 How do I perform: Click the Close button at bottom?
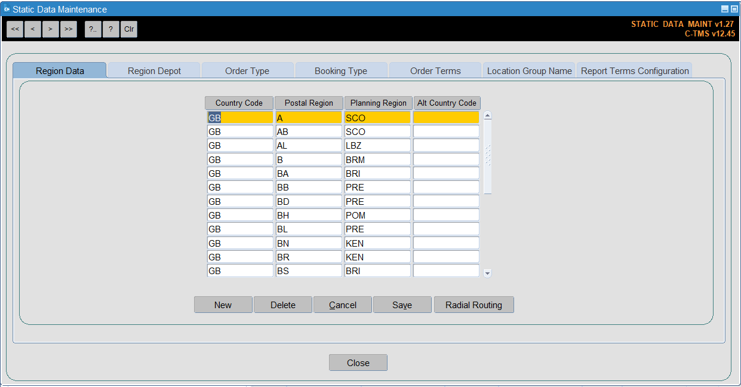358,363
